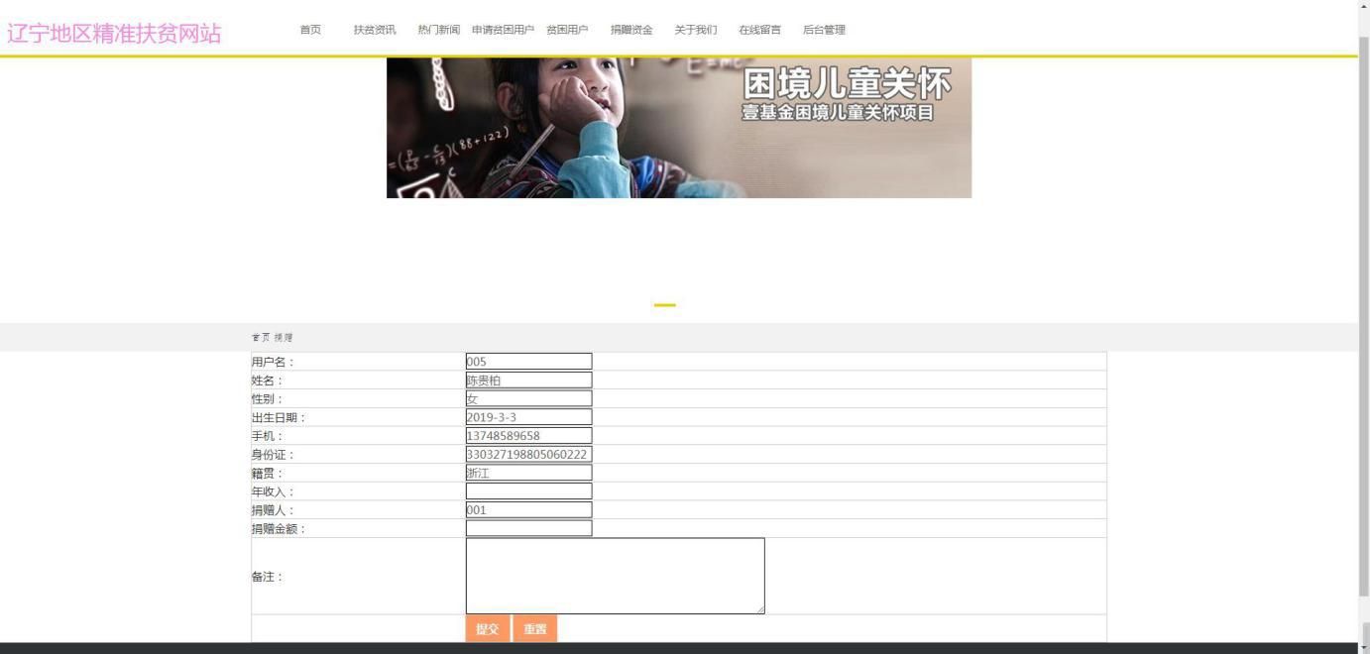Click the 用户名: label text

273,362
